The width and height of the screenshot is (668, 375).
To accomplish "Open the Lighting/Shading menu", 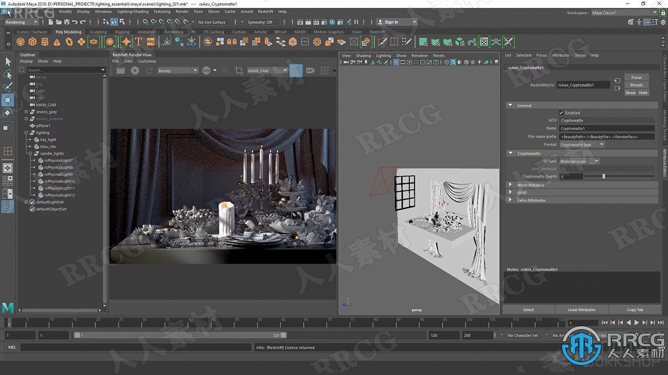I will pos(133,11).
